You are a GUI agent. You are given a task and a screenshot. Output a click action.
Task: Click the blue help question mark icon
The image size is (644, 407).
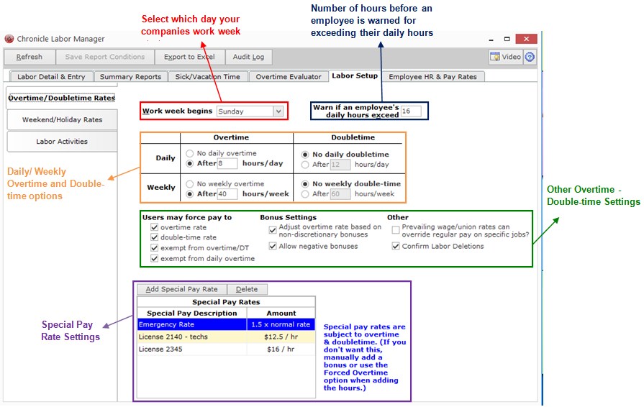530,57
